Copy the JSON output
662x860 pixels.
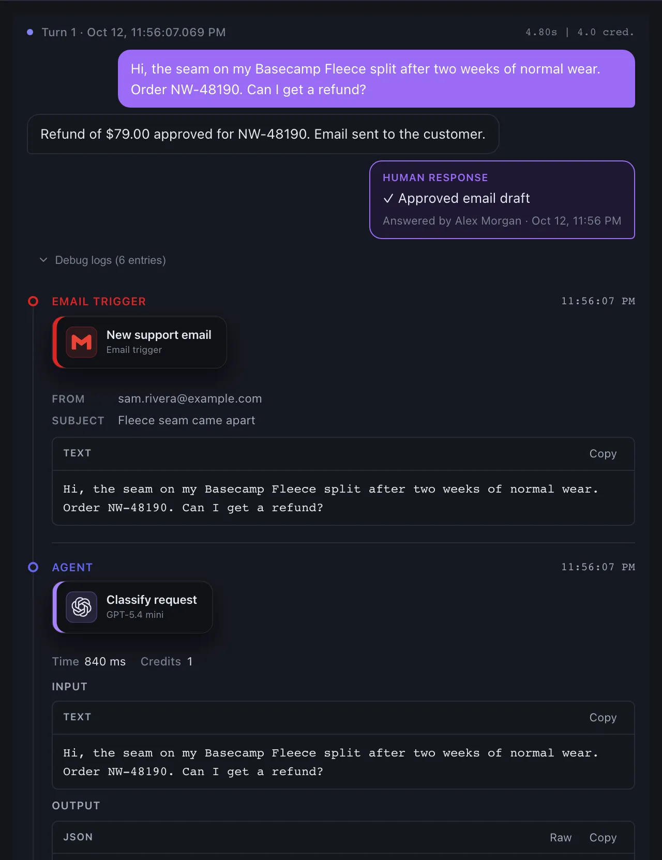coord(603,838)
